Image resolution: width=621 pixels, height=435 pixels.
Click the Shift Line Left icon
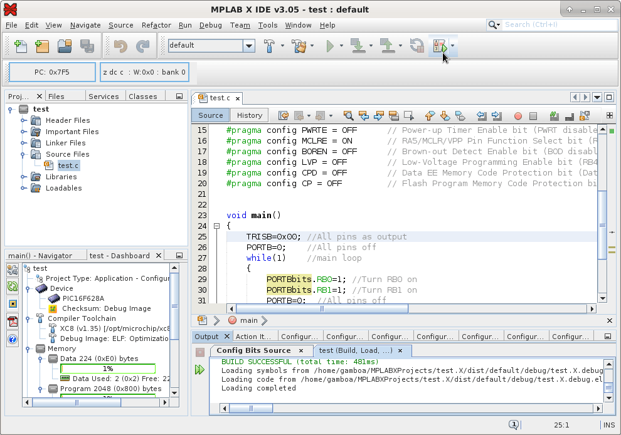[x=482, y=115]
